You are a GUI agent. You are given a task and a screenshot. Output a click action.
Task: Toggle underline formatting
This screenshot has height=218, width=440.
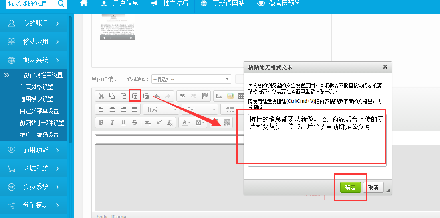click(123, 122)
